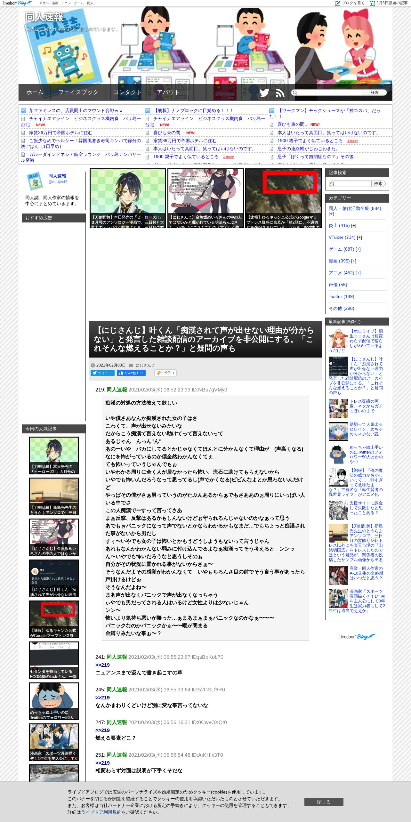Click the 桐生ココ article thumbnail image
Screen dimensions: 411x822
point(338,338)
